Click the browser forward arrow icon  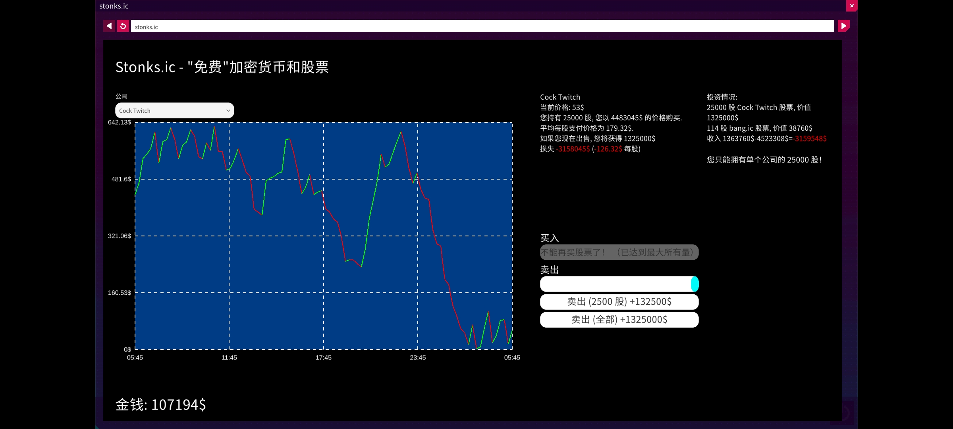843,26
